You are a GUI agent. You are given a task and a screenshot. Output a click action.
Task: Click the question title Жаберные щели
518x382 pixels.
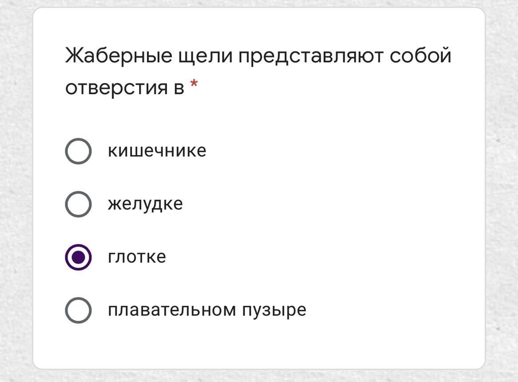point(149,56)
